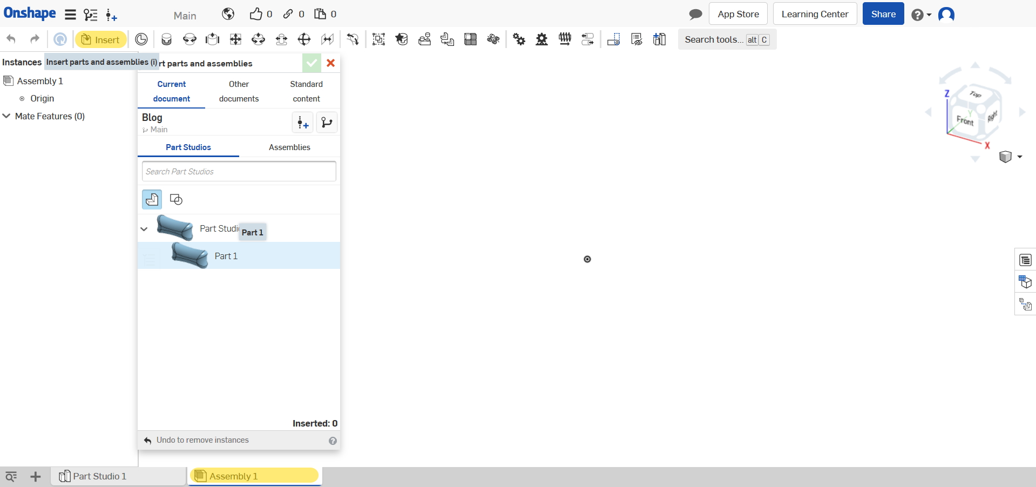Confirm insert with the green checkmark

(312, 63)
